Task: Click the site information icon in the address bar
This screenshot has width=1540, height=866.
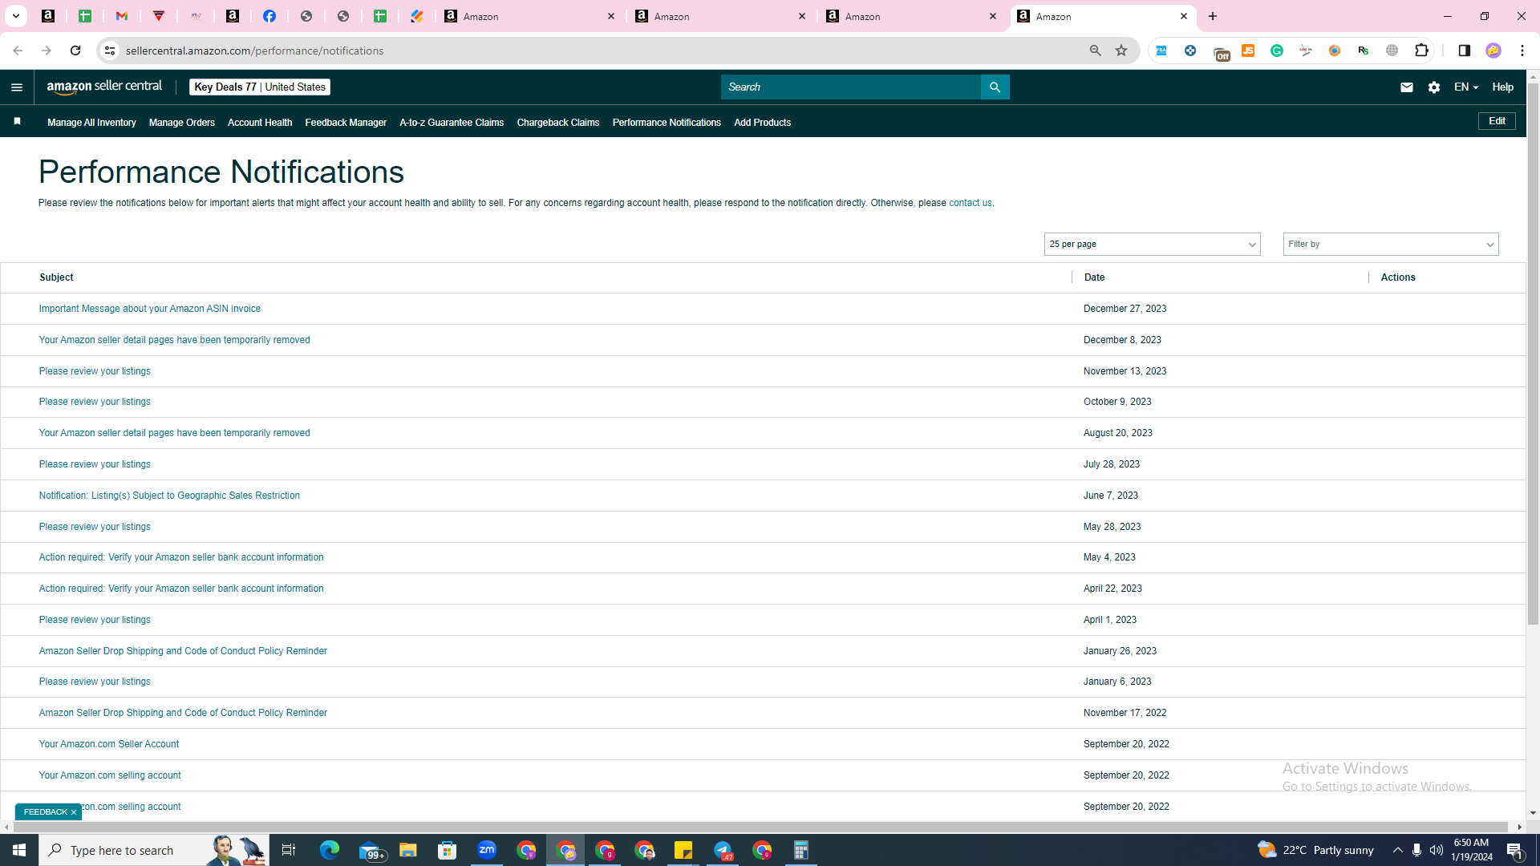Action: tap(110, 51)
